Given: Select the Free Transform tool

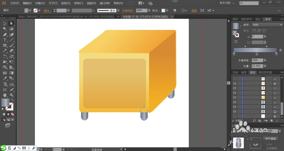Looking at the screenshot, I should click(x=11, y=62).
